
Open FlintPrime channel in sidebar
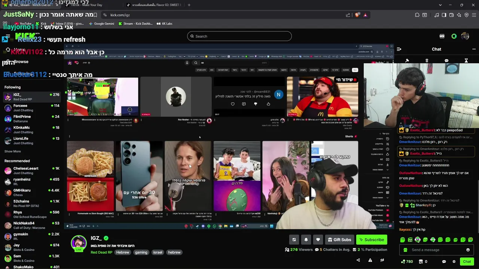(x=31, y=119)
